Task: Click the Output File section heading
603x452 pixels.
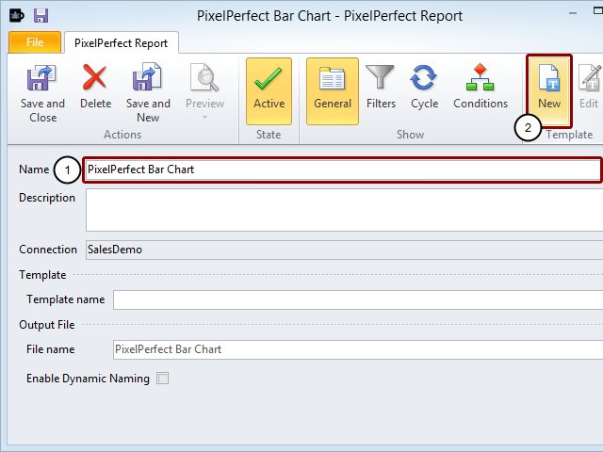Action: [47, 325]
